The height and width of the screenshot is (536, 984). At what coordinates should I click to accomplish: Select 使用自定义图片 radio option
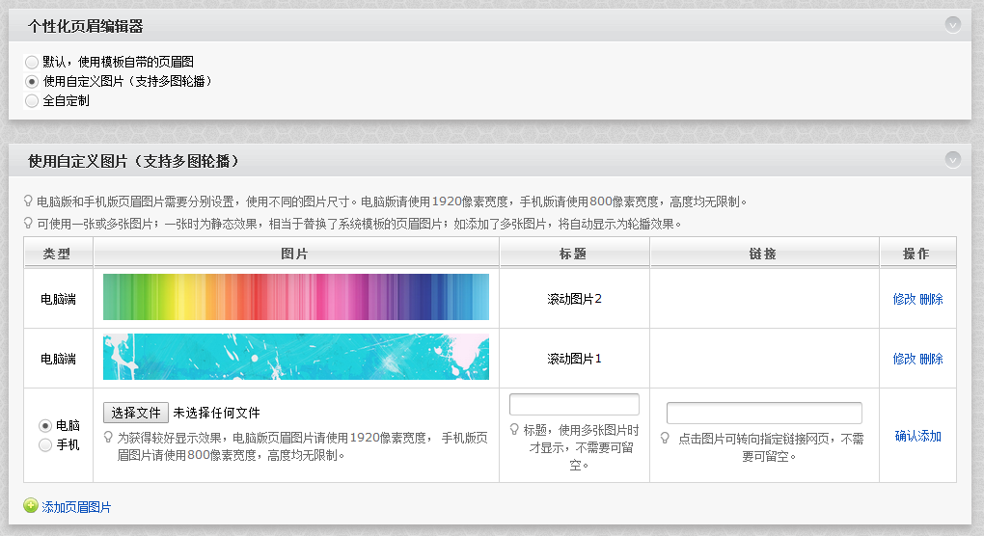32,81
